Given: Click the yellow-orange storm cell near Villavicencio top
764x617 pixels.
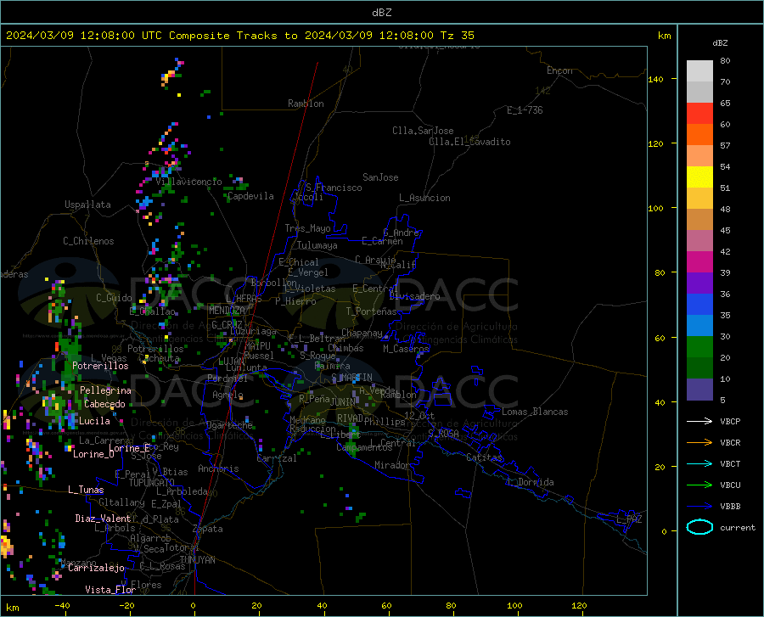Looking at the screenshot, I should click(167, 77).
